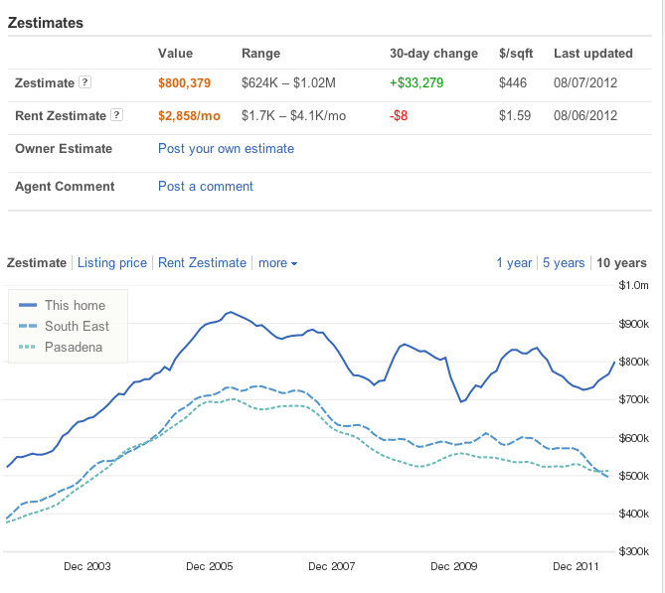
Task: Select the Dec 2003 axis label
Action: [86, 566]
